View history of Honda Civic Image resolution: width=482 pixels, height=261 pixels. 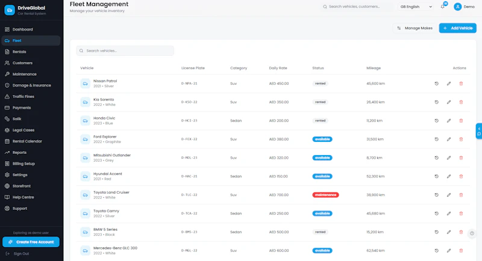pyautogui.click(x=436, y=120)
